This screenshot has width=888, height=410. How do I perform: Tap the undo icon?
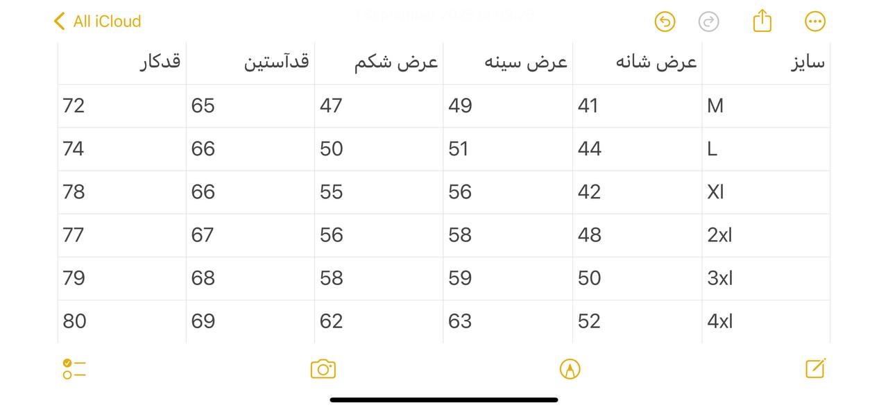665,22
